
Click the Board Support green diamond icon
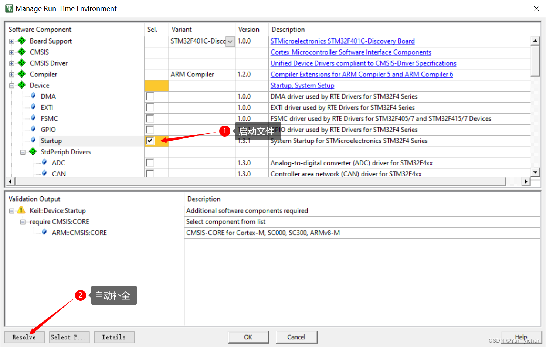coord(22,41)
